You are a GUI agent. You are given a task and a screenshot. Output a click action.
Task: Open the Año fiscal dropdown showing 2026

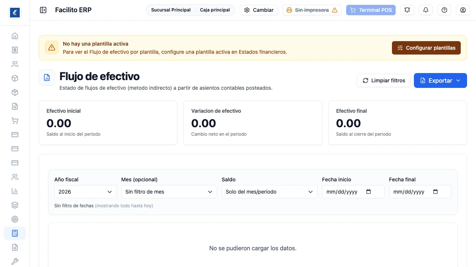[x=86, y=192]
